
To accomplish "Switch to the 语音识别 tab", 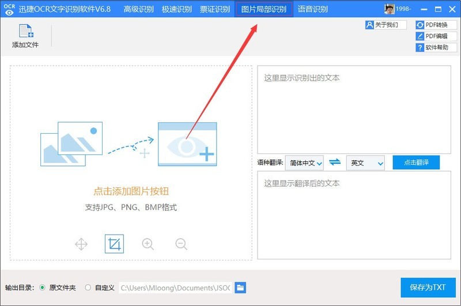I will [x=312, y=9].
